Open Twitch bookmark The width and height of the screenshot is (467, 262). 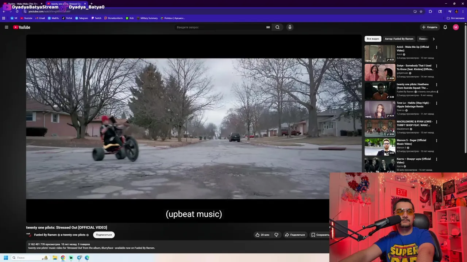point(96,18)
